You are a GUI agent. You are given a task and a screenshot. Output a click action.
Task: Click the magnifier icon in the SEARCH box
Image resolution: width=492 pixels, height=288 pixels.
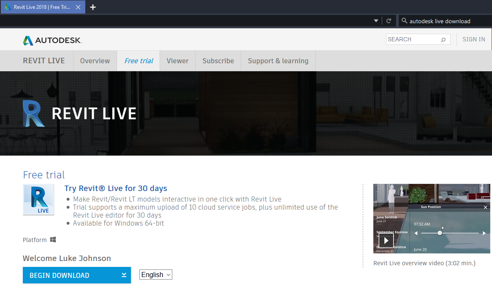pos(443,39)
